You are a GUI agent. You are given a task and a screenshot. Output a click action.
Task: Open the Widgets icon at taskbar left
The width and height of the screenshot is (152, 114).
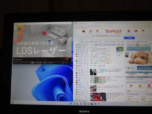click(x=13, y=102)
